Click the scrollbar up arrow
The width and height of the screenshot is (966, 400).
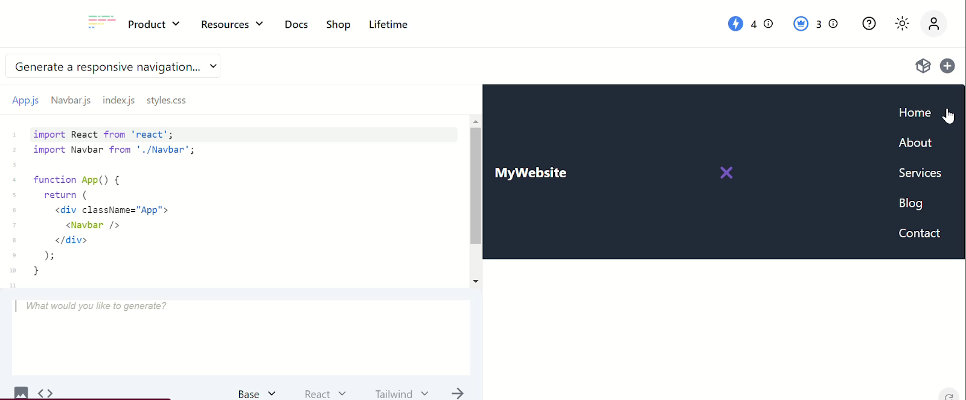coord(476,121)
